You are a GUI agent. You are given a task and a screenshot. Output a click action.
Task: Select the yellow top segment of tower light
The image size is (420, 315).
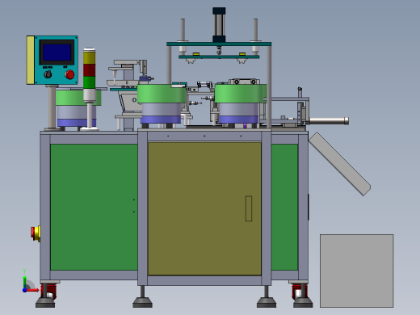[x=90, y=57]
